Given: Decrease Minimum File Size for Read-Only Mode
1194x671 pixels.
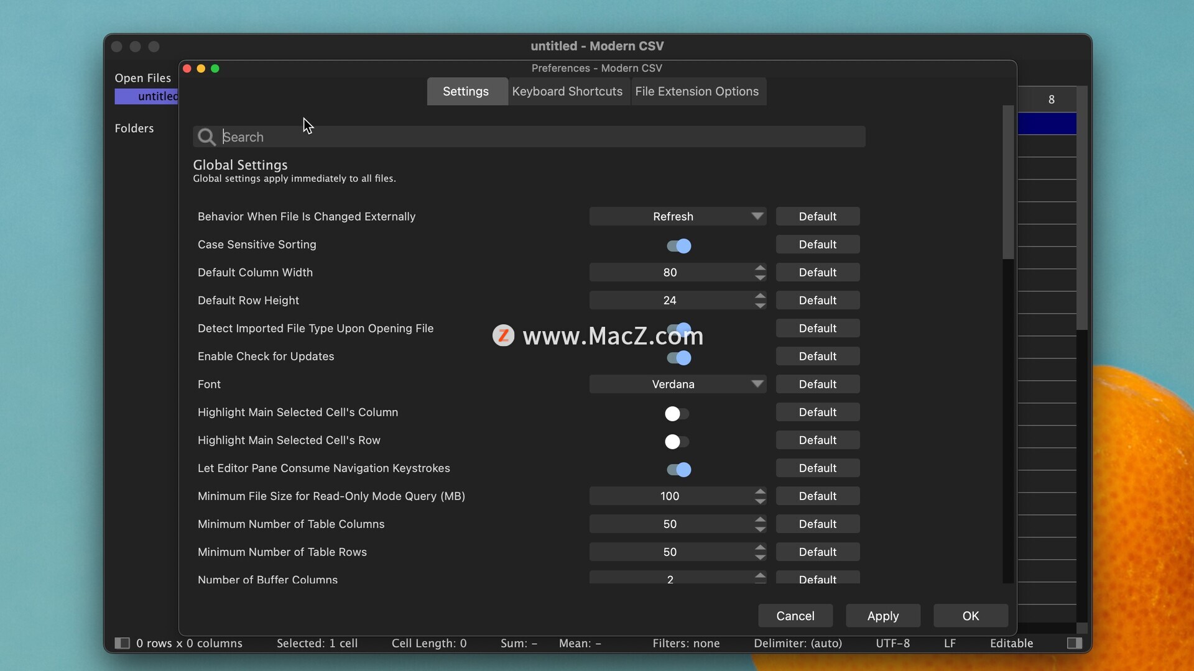Looking at the screenshot, I should tap(760, 501).
